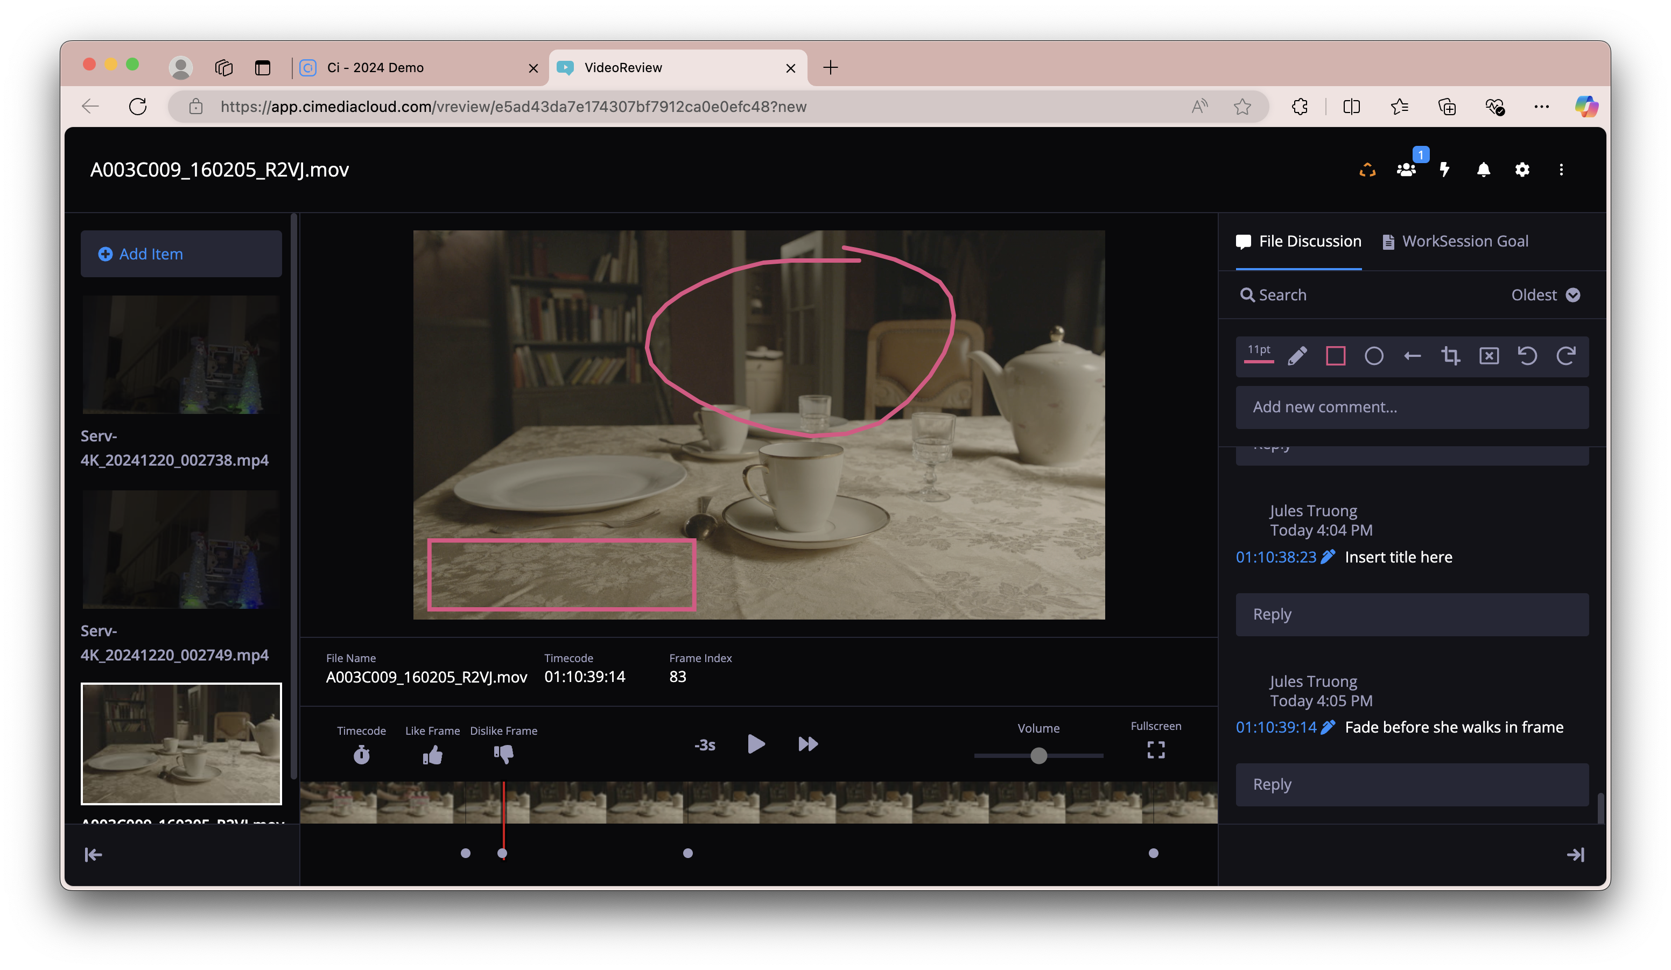This screenshot has width=1671, height=970.
Task: Click the browser address bar URL
Action: click(513, 107)
